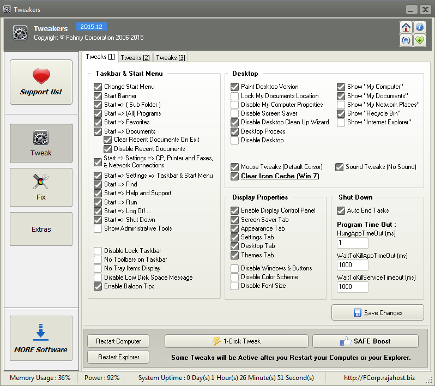Toggle Auto End Tasks checkbox
Viewport: 435px width, 386px height.
[341, 210]
